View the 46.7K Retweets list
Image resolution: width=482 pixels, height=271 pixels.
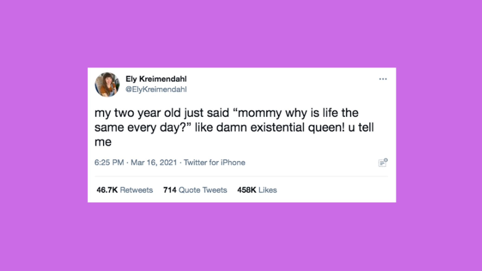[125, 190]
